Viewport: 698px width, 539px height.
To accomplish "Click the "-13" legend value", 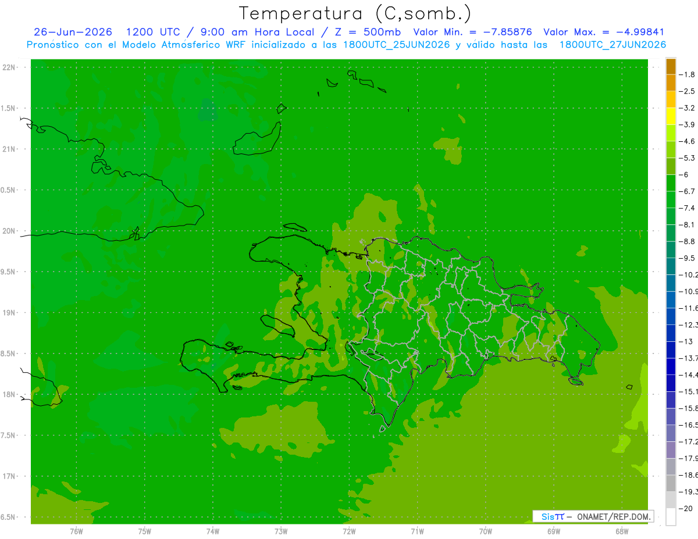I will click(686, 341).
